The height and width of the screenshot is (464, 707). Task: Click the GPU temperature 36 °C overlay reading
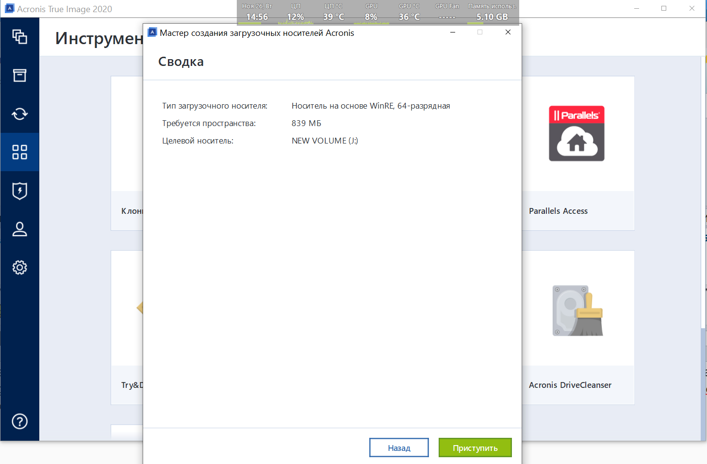409,17
